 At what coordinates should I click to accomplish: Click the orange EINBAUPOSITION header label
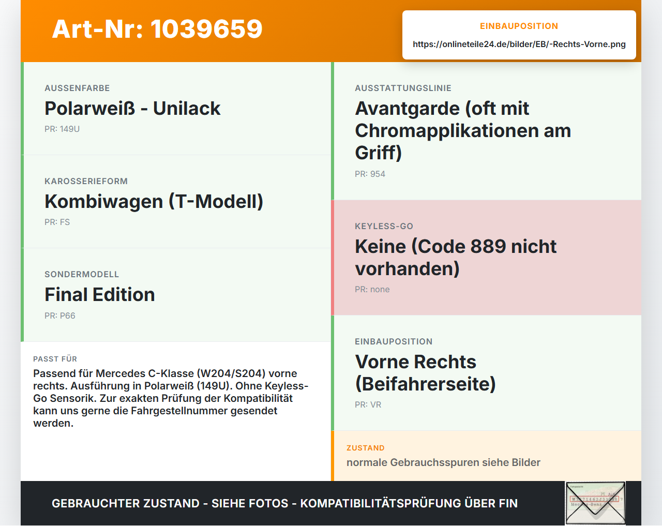519,26
